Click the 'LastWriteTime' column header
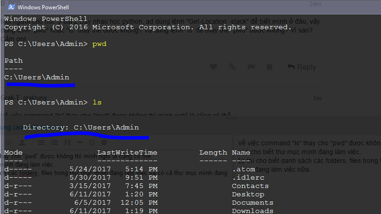The height and width of the screenshot is (214, 381). (127, 152)
